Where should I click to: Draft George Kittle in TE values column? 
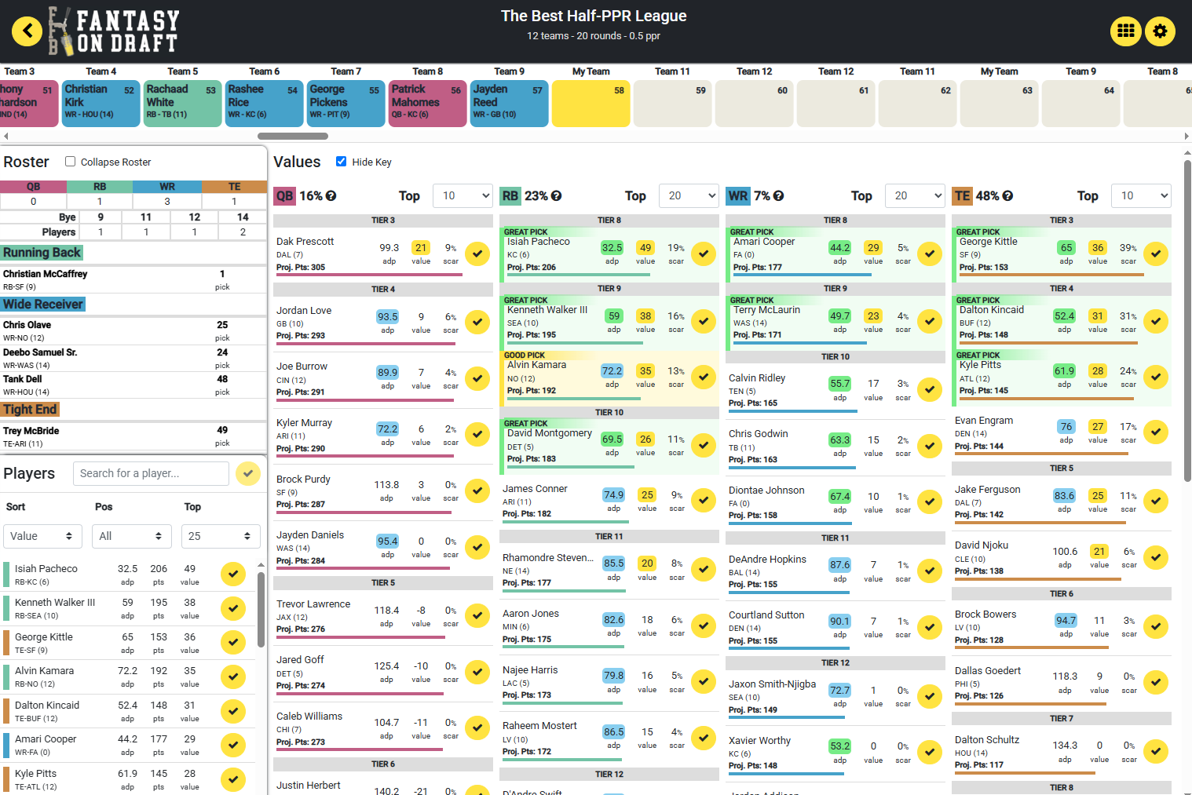[x=1156, y=253]
